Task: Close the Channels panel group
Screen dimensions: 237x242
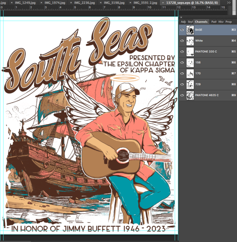Action: point(181,17)
